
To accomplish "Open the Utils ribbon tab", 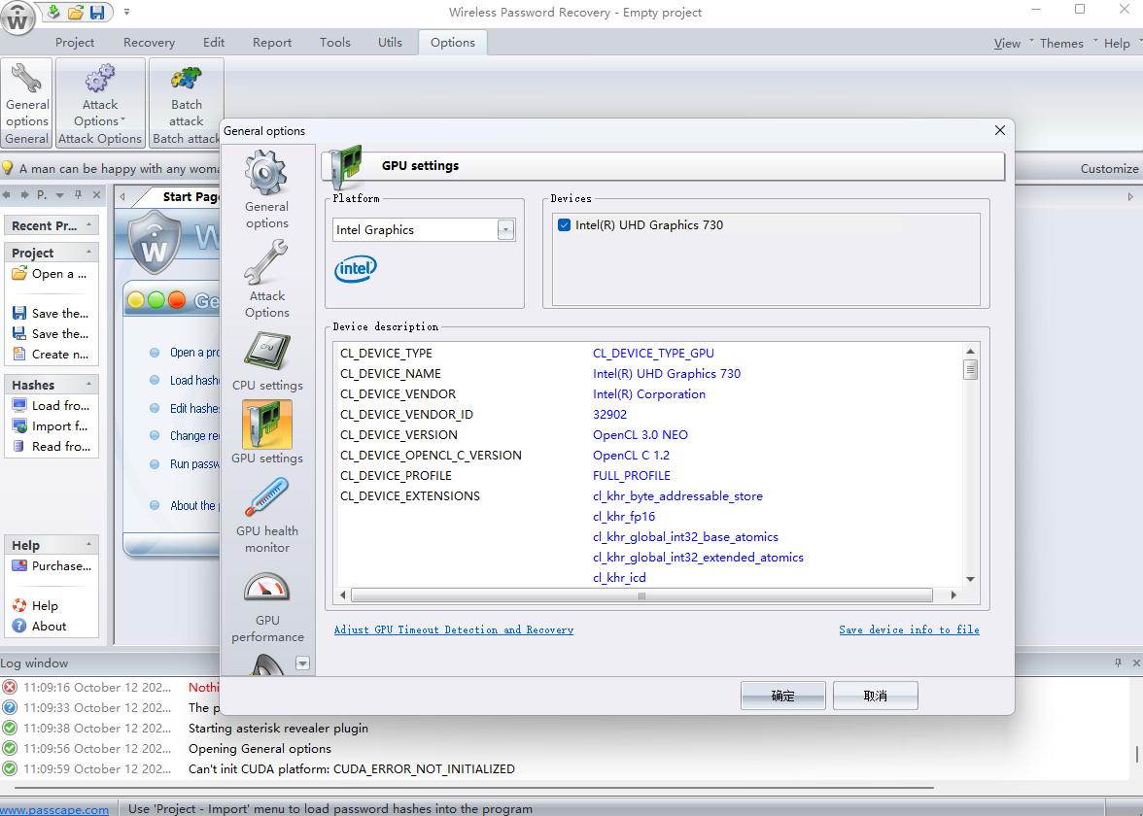I will (390, 43).
